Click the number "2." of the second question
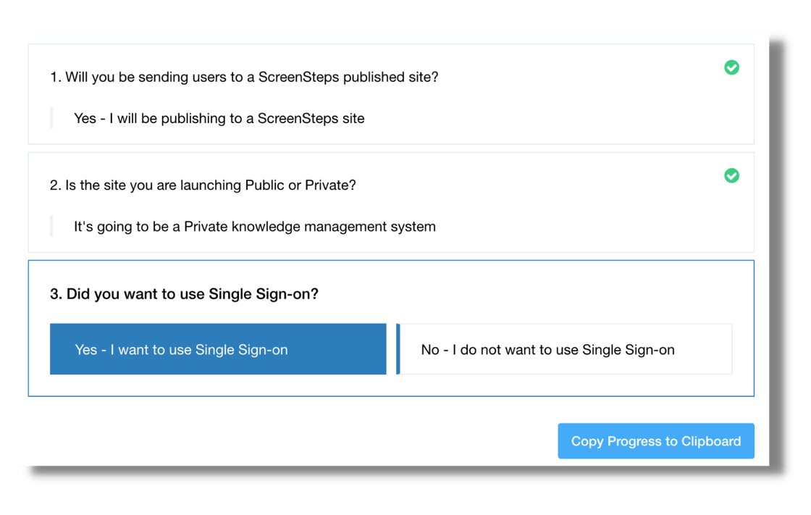 click(x=56, y=185)
